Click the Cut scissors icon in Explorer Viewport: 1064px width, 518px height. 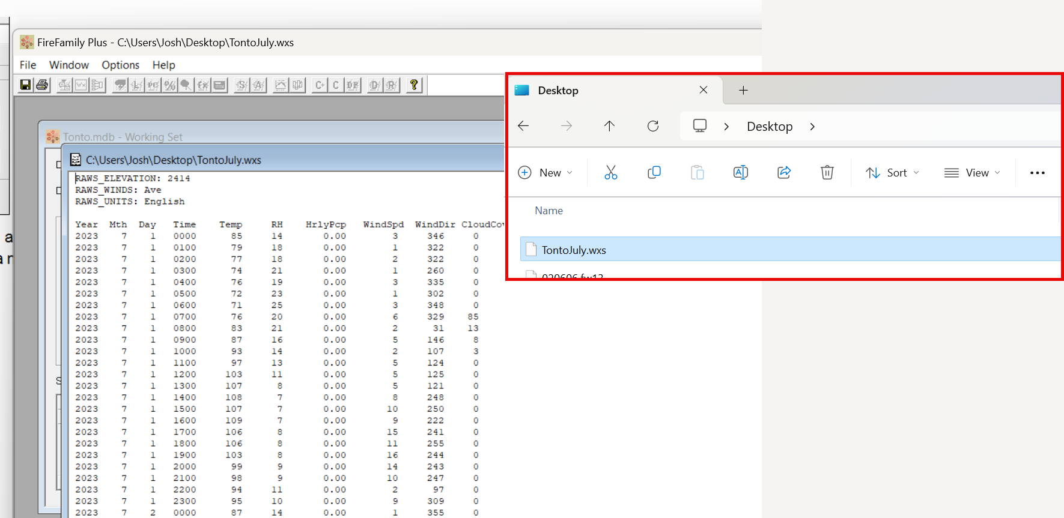pos(611,173)
